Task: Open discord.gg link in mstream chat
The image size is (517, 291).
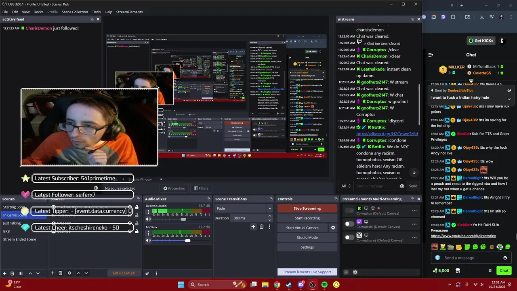Action: (x=387, y=134)
